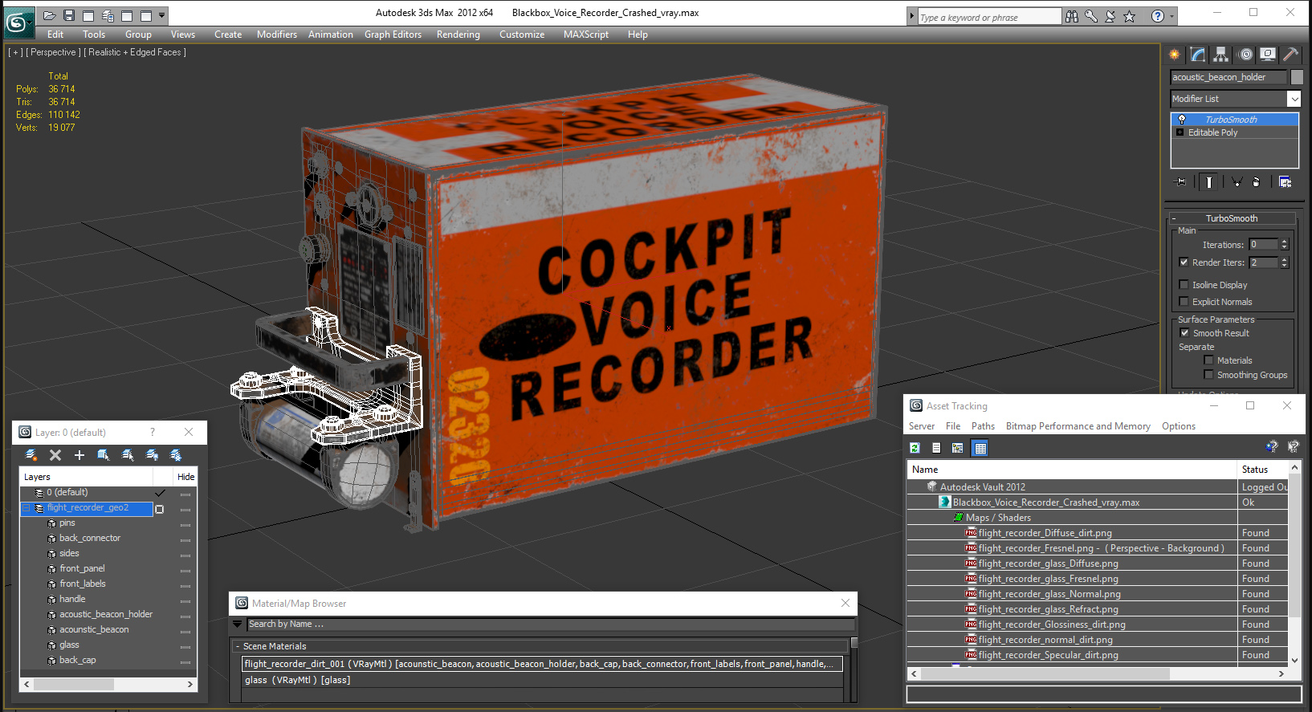Screen dimensions: 1312x712
Task: Increase Iterations spinner value
Action: coord(1284,242)
